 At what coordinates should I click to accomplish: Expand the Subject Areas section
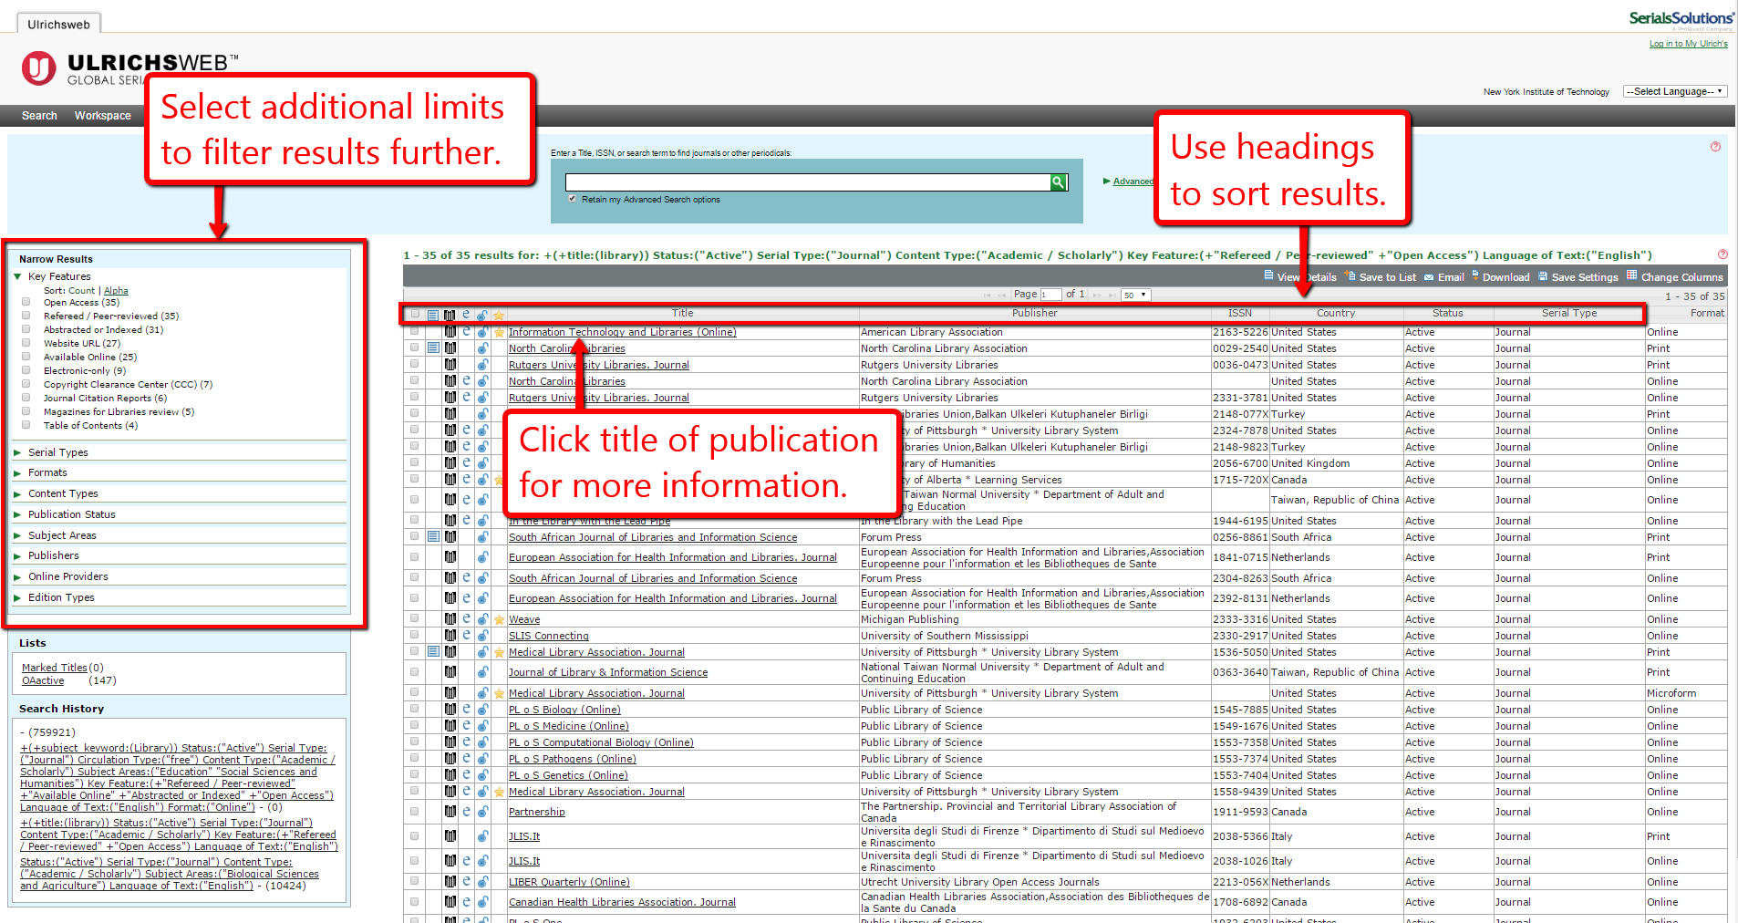17,535
